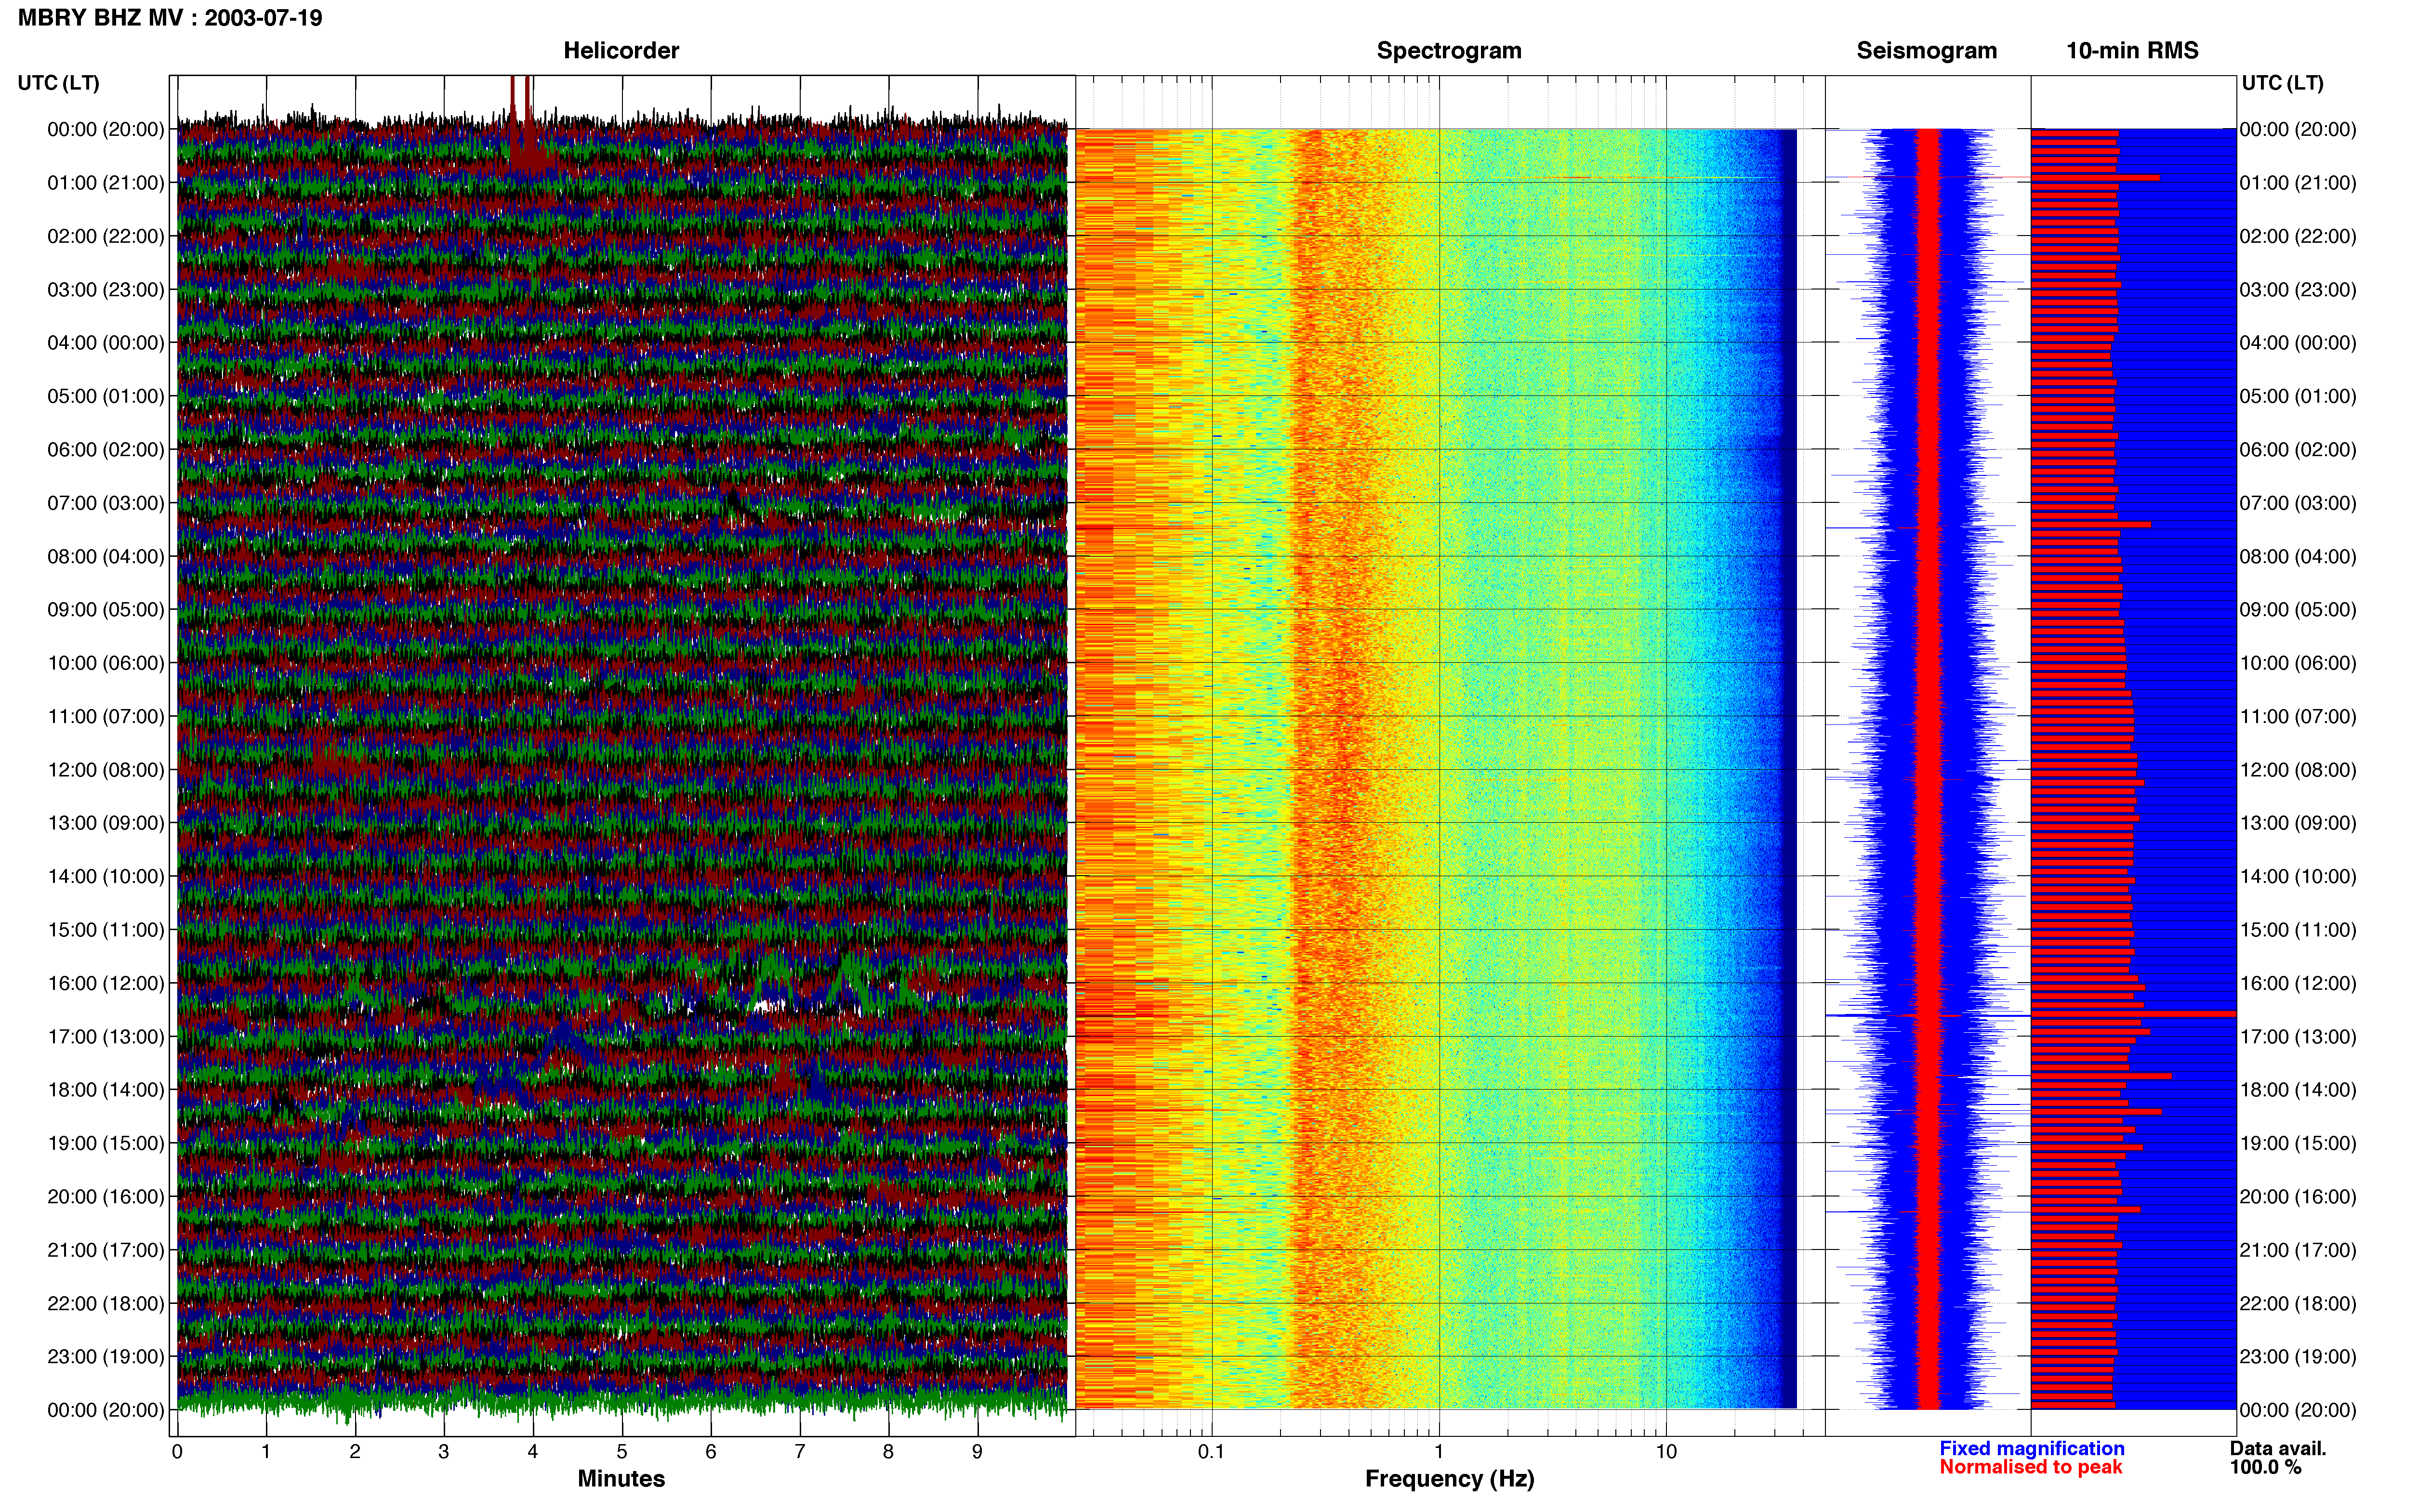Click the left '06:00 (02:00)' time label
The image size is (2418, 1512).
coord(106,450)
